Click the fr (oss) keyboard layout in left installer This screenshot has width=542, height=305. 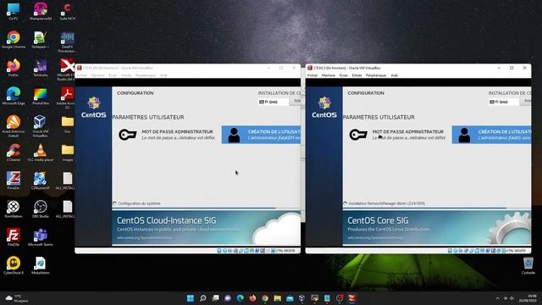273,102
